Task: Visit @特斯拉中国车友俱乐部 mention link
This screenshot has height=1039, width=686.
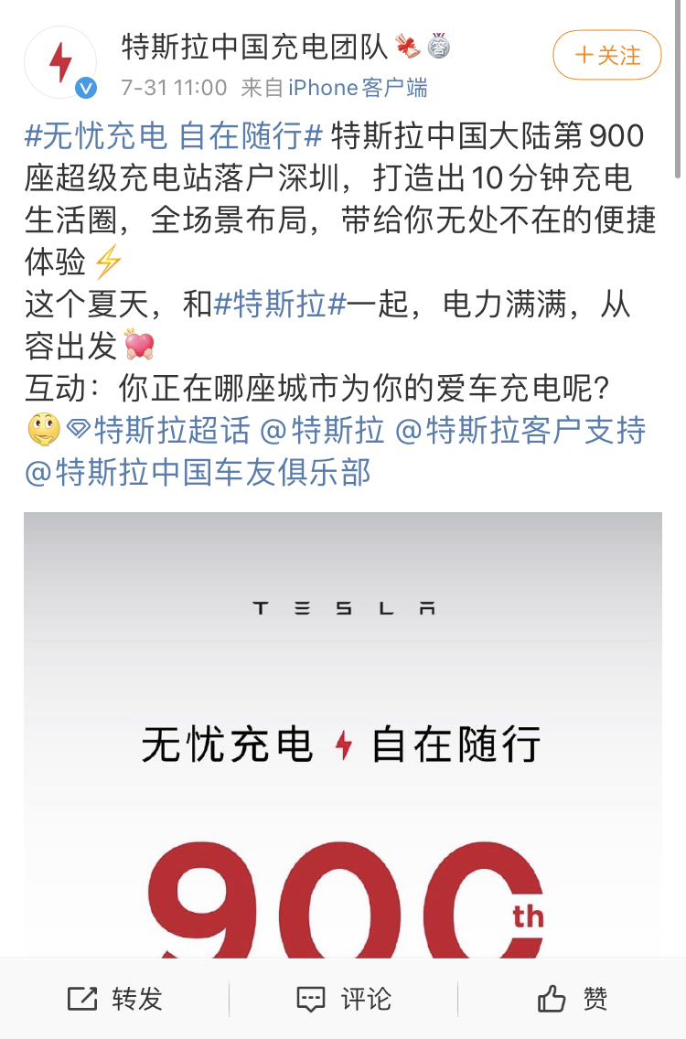Action: [x=198, y=473]
